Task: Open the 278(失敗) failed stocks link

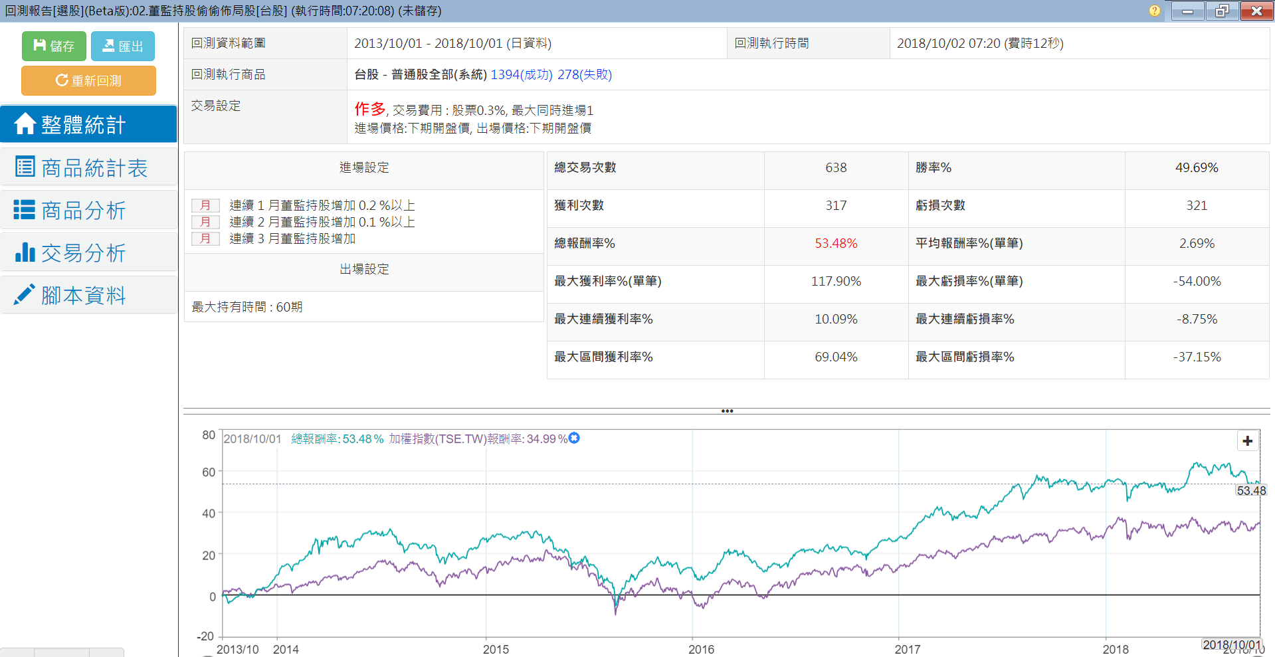Action: click(x=585, y=74)
